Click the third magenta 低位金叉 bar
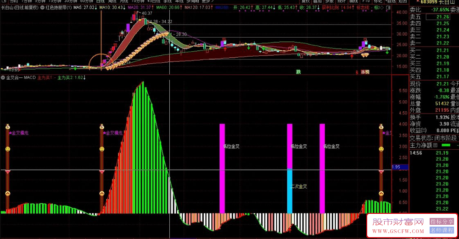The width and height of the screenshot is (459, 239). (322, 168)
